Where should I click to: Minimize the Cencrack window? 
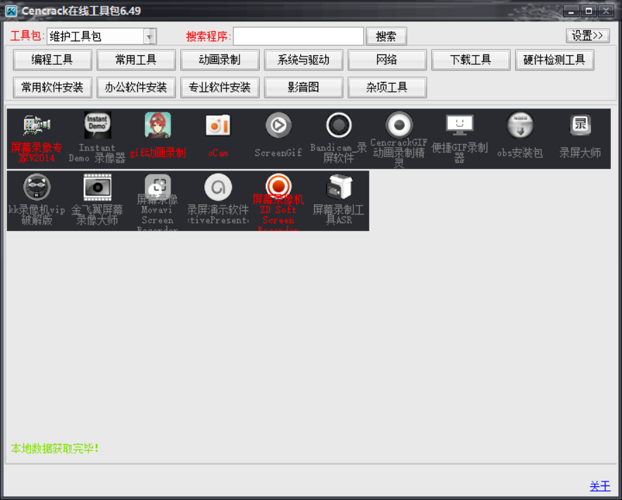pos(571,11)
